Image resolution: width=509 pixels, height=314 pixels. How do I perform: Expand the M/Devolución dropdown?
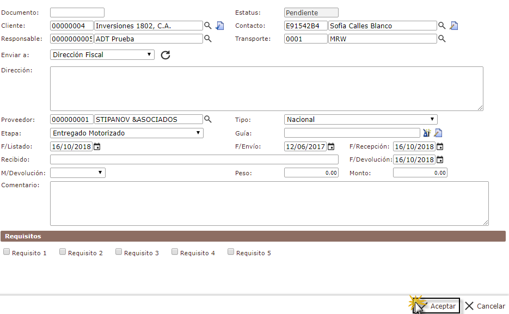[77, 173]
